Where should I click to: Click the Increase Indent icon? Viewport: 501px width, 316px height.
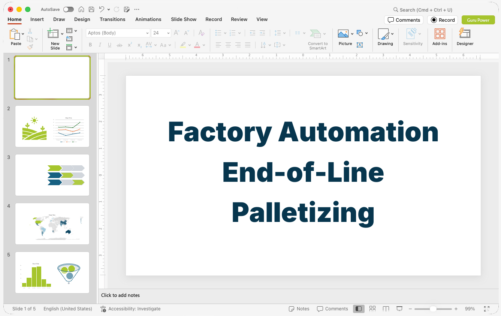pos(262,33)
